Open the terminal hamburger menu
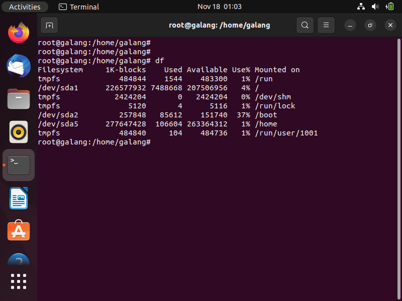The width and height of the screenshot is (402, 301). [x=326, y=25]
